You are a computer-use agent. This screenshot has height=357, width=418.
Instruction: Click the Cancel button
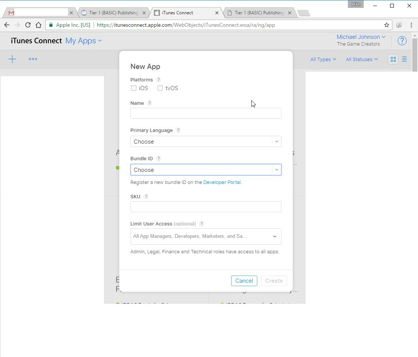coord(244,281)
